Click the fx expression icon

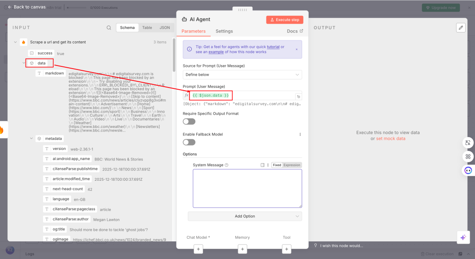click(186, 95)
